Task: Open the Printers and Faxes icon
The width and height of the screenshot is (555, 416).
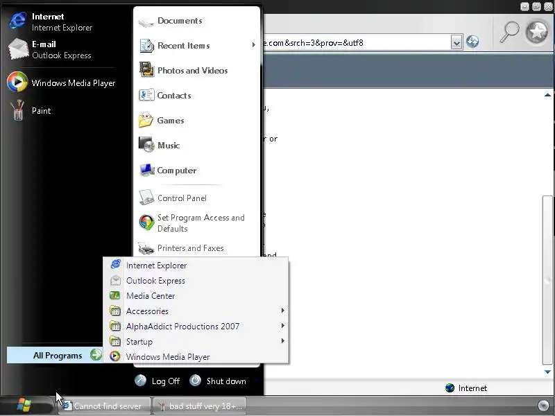Action: [x=146, y=248]
